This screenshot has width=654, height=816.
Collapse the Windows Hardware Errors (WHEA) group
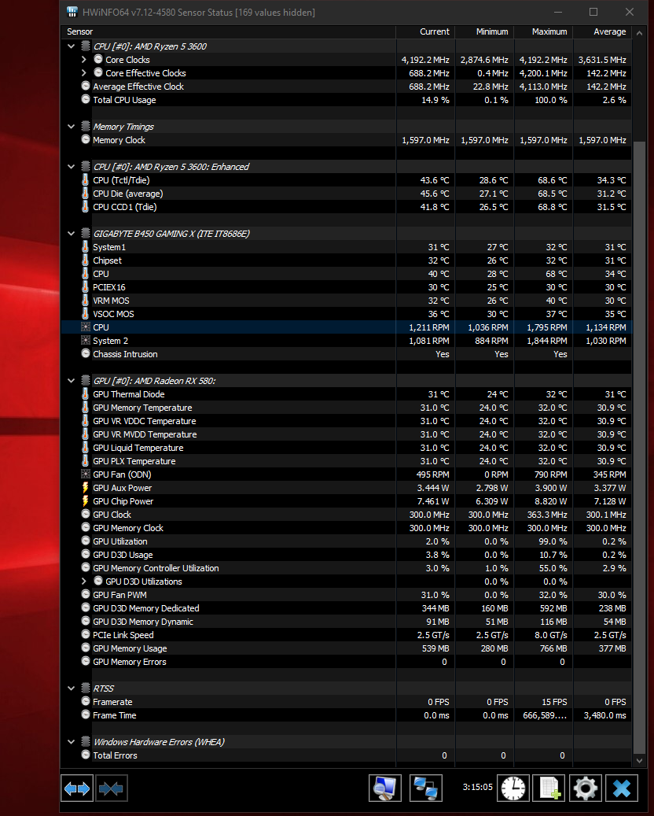pyautogui.click(x=72, y=742)
